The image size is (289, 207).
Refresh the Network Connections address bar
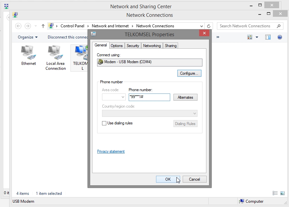tap(209, 26)
